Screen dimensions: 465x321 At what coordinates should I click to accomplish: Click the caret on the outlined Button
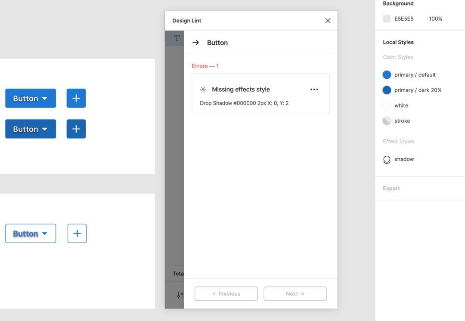point(45,234)
